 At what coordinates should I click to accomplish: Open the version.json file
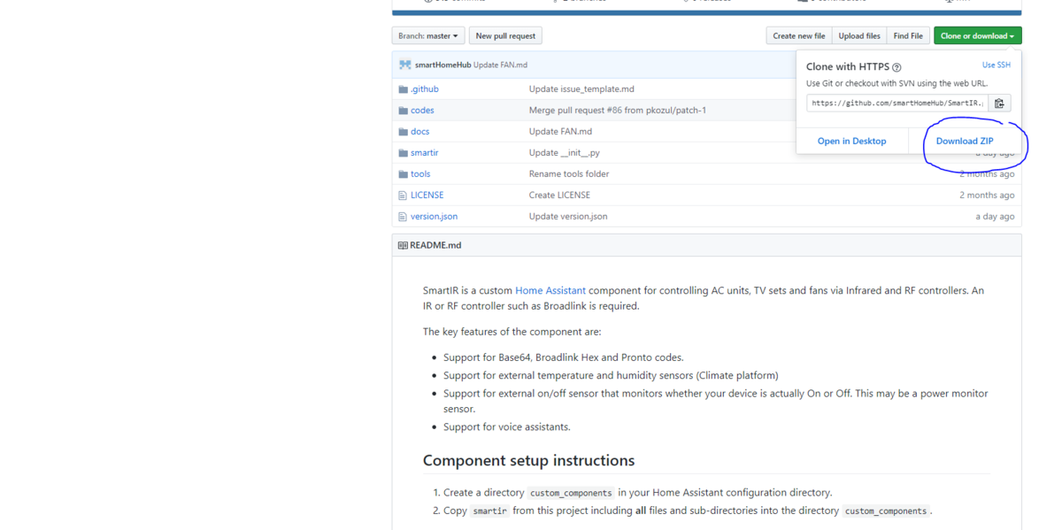[434, 217]
